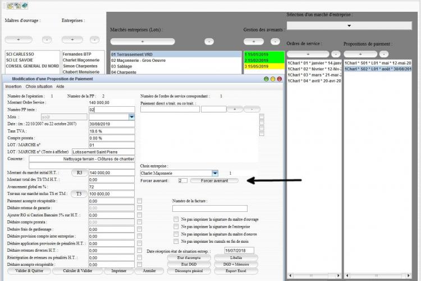Open the Mois dropdown arrow
This screenshot has width=421, height=281.
pos(131,117)
